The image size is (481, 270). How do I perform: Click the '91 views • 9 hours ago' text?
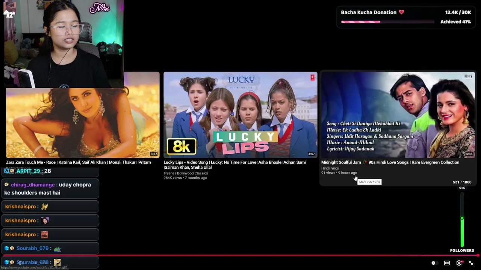339,173
